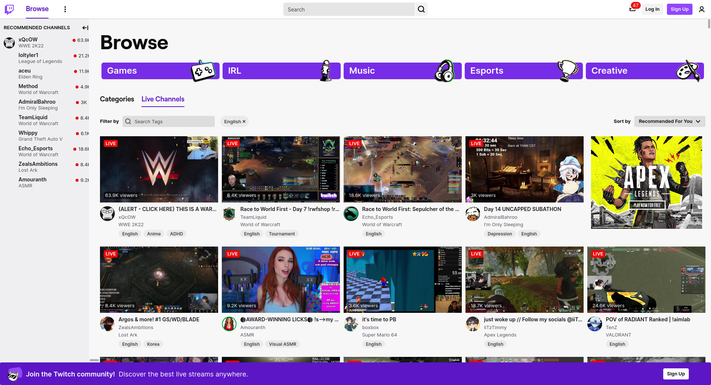Select TeamLiquid in recommended channels sidebar
Viewport: 711px width, 385px height.
click(44, 120)
